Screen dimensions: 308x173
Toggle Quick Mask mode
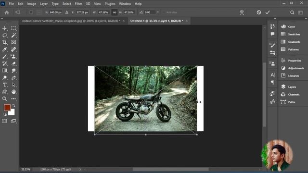(4, 121)
